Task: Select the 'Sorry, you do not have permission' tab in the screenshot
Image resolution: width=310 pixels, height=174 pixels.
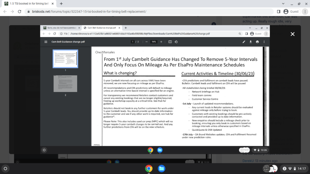Action: tap(61, 28)
